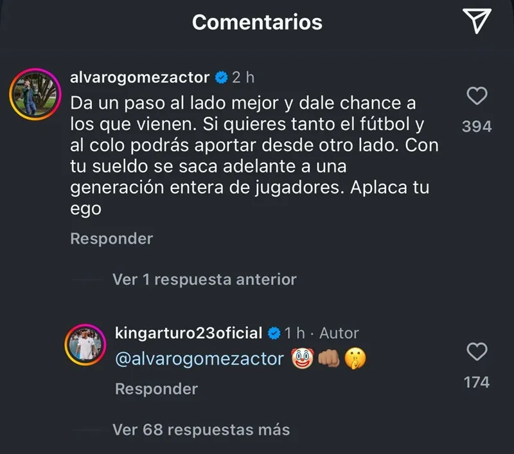The image size is (514, 454).
Task: Expand "Ver 68 respuestas más"
Action: [201, 429]
